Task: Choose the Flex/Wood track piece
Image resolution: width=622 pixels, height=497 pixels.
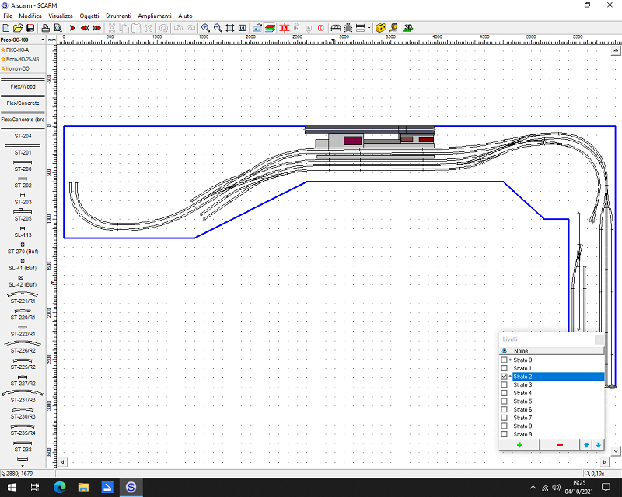Action: click(x=23, y=86)
